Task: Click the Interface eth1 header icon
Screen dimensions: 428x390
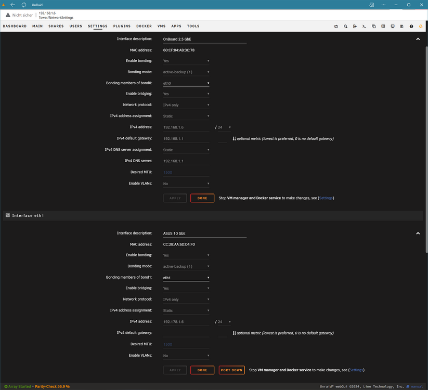Action: click(8, 215)
